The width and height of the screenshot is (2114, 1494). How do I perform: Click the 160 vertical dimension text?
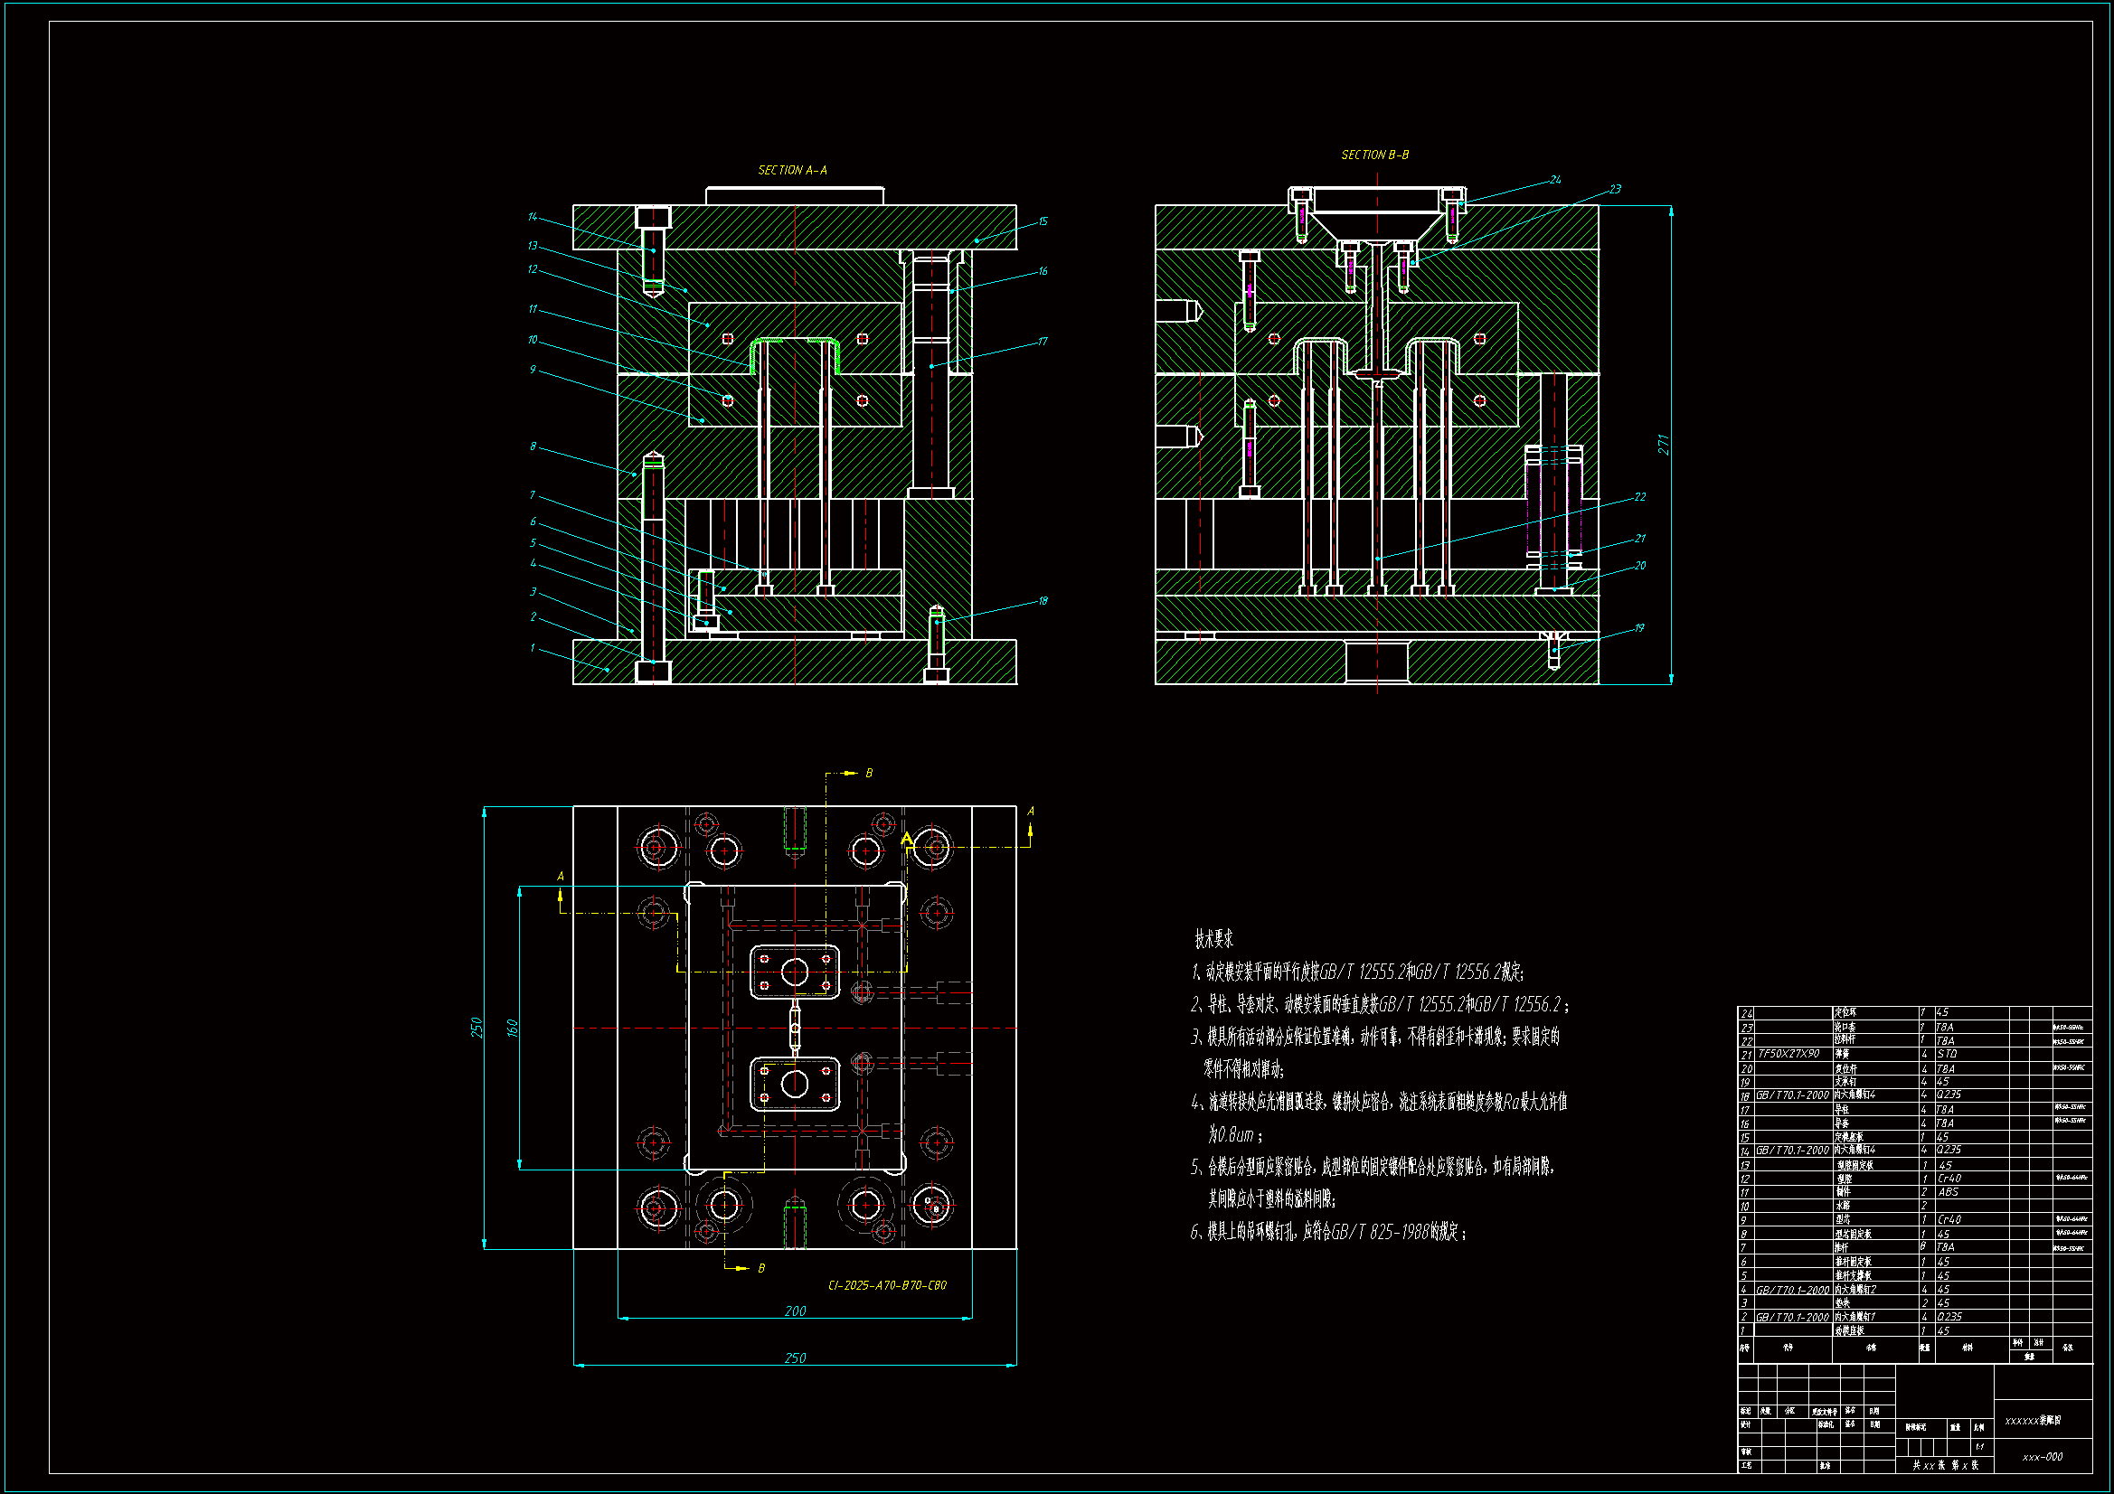(513, 1029)
